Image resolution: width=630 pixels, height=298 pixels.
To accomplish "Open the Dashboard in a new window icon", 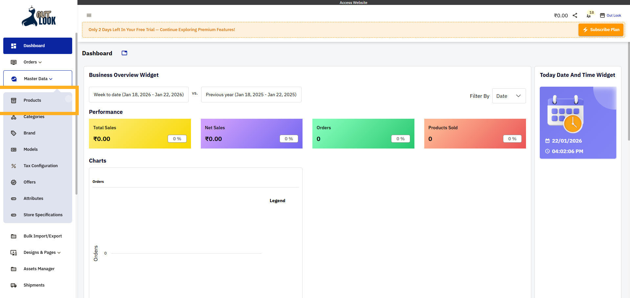I will pos(124,53).
